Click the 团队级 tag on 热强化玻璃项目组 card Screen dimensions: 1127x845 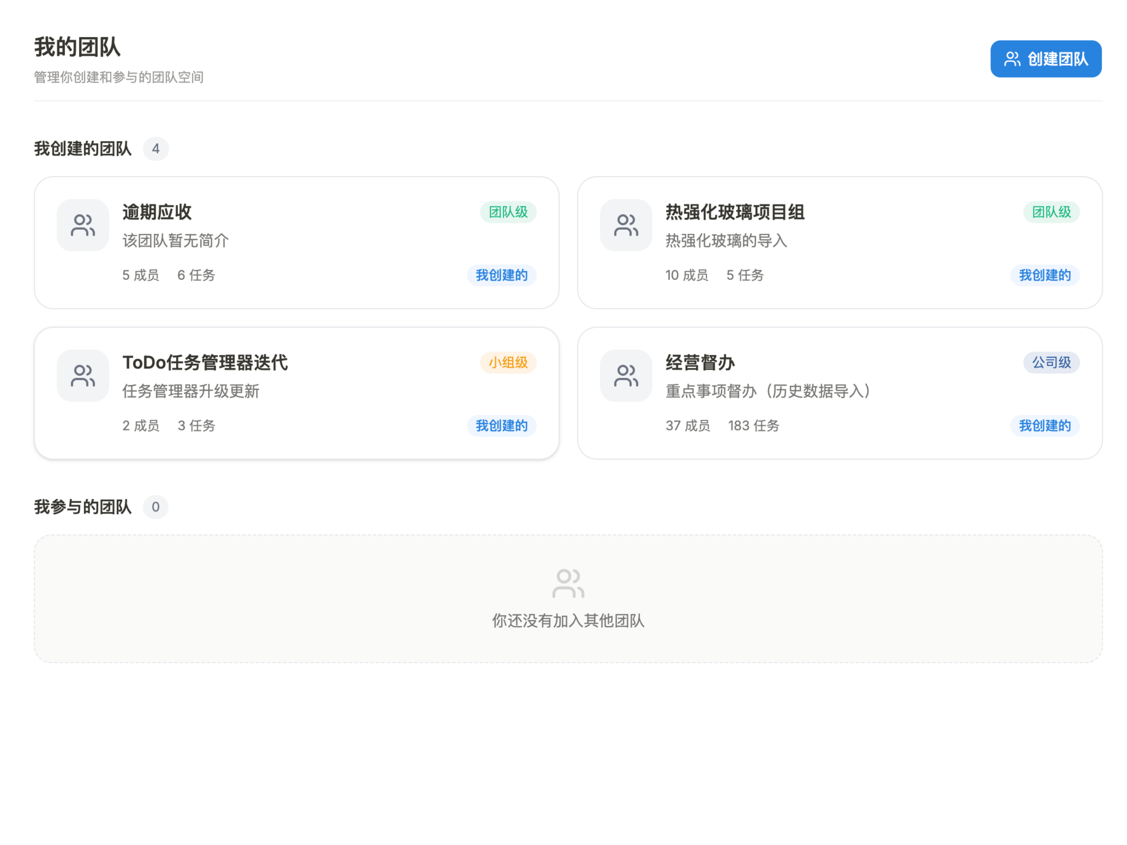coord(1051,212)
